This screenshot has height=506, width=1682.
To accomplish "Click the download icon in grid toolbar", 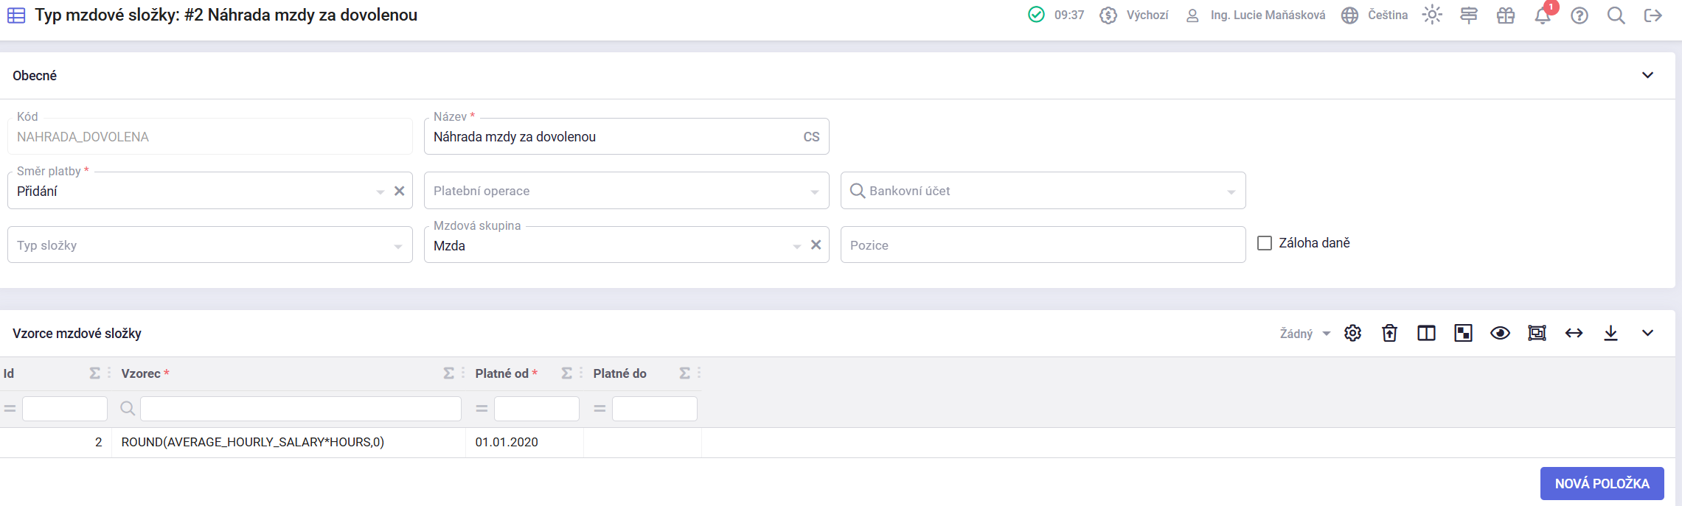I will 1610,334.
